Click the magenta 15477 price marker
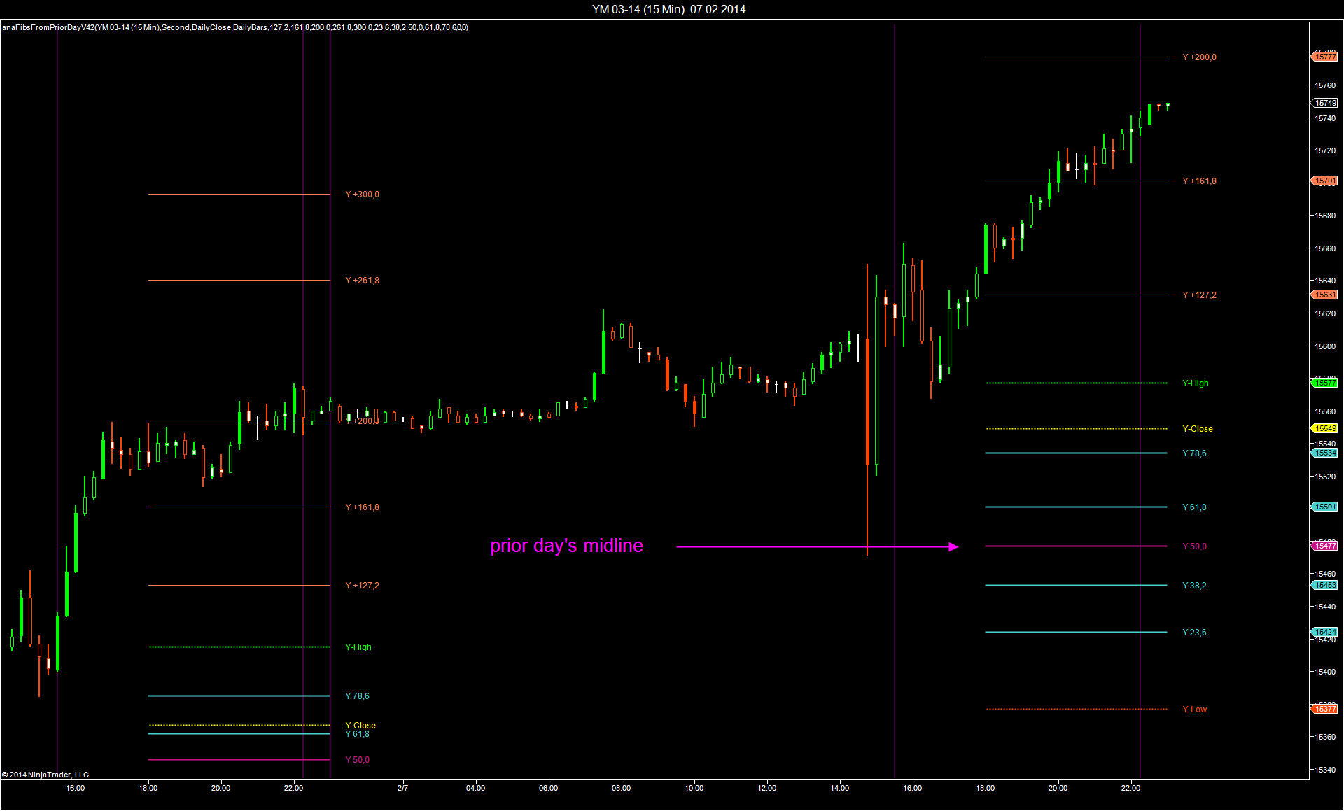The width and height of the screenshot is (1344, 811). coord(1324,546)
